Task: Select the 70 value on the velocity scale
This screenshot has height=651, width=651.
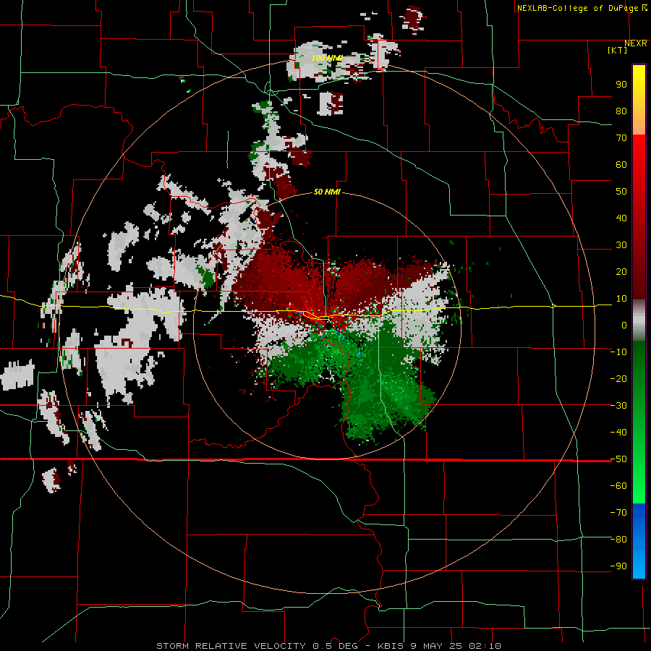Action: tap(621, 138)
